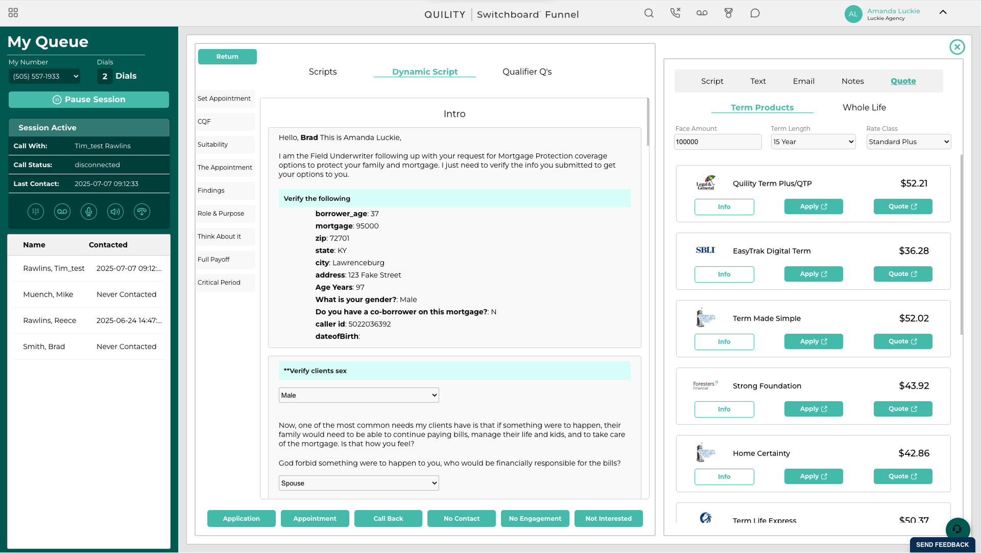Open the Text tab
This screenshot has height=553, width=981.
click(758, 81)
